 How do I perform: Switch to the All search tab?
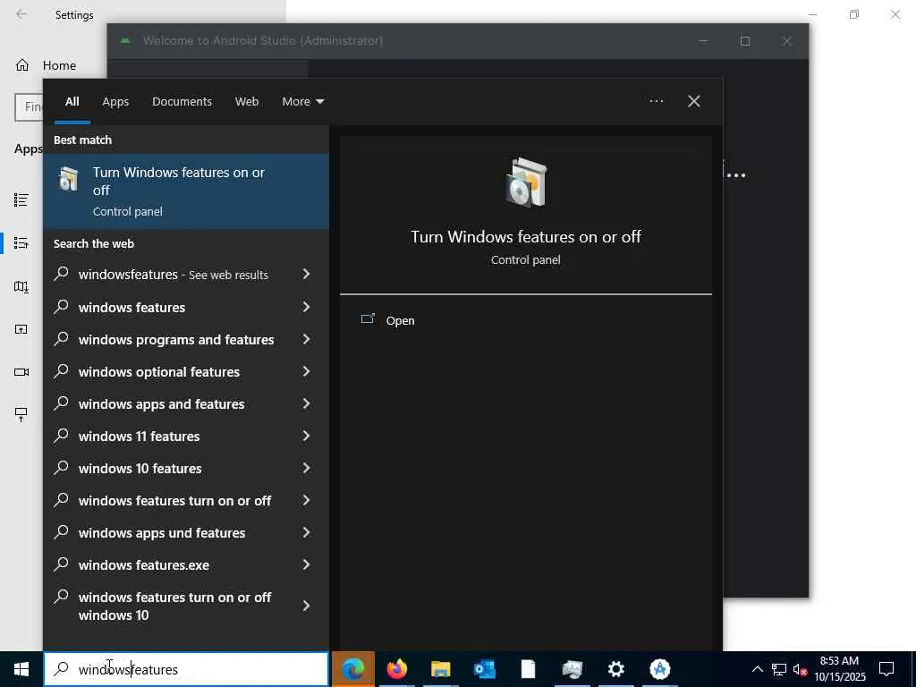point(72,101)
